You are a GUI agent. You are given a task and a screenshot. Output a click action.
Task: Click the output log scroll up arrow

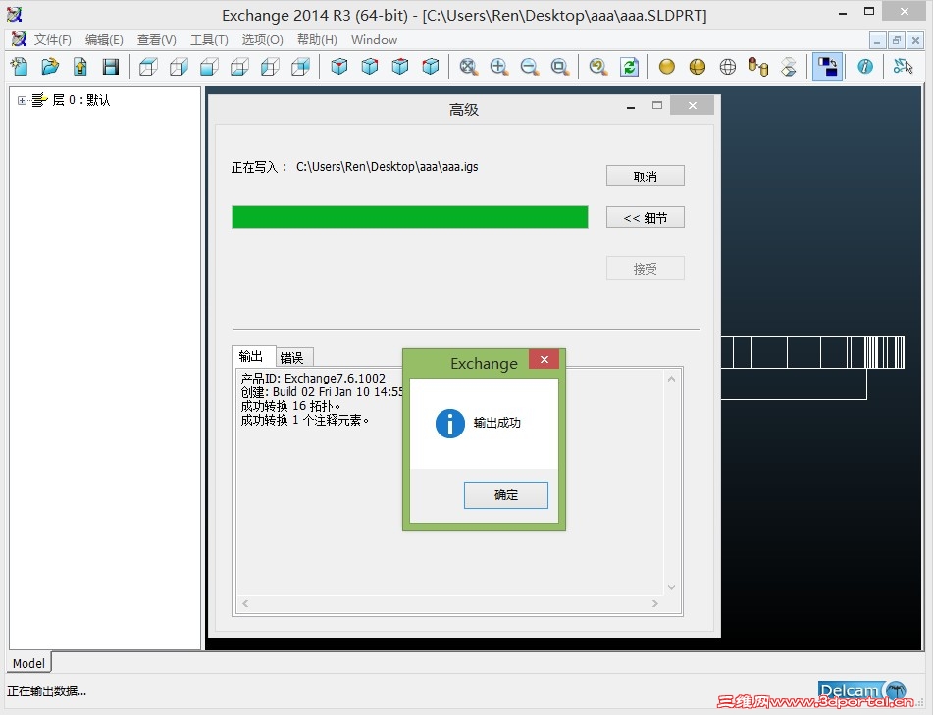671,379
